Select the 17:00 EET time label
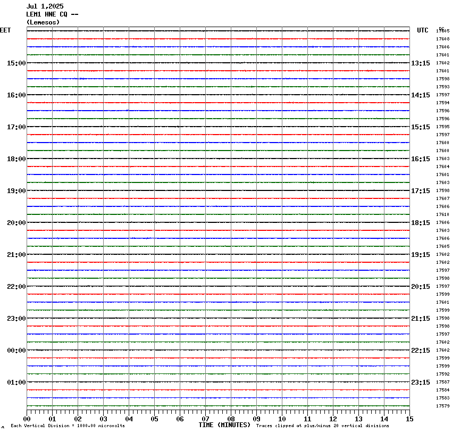 click(x=16, y=127)
